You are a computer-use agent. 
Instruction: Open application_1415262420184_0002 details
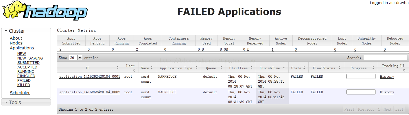click(x=90, y=92)
